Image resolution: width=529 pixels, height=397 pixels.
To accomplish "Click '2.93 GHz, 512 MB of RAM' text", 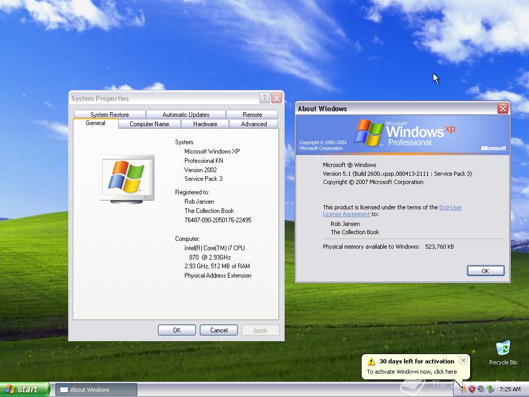I will [x=217, y=266].
